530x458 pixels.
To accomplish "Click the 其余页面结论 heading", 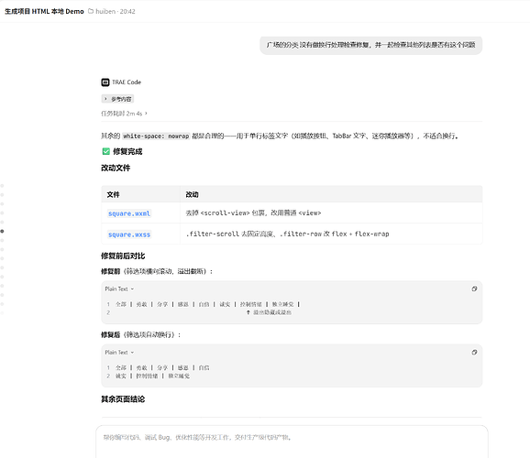I will (123, 399).
